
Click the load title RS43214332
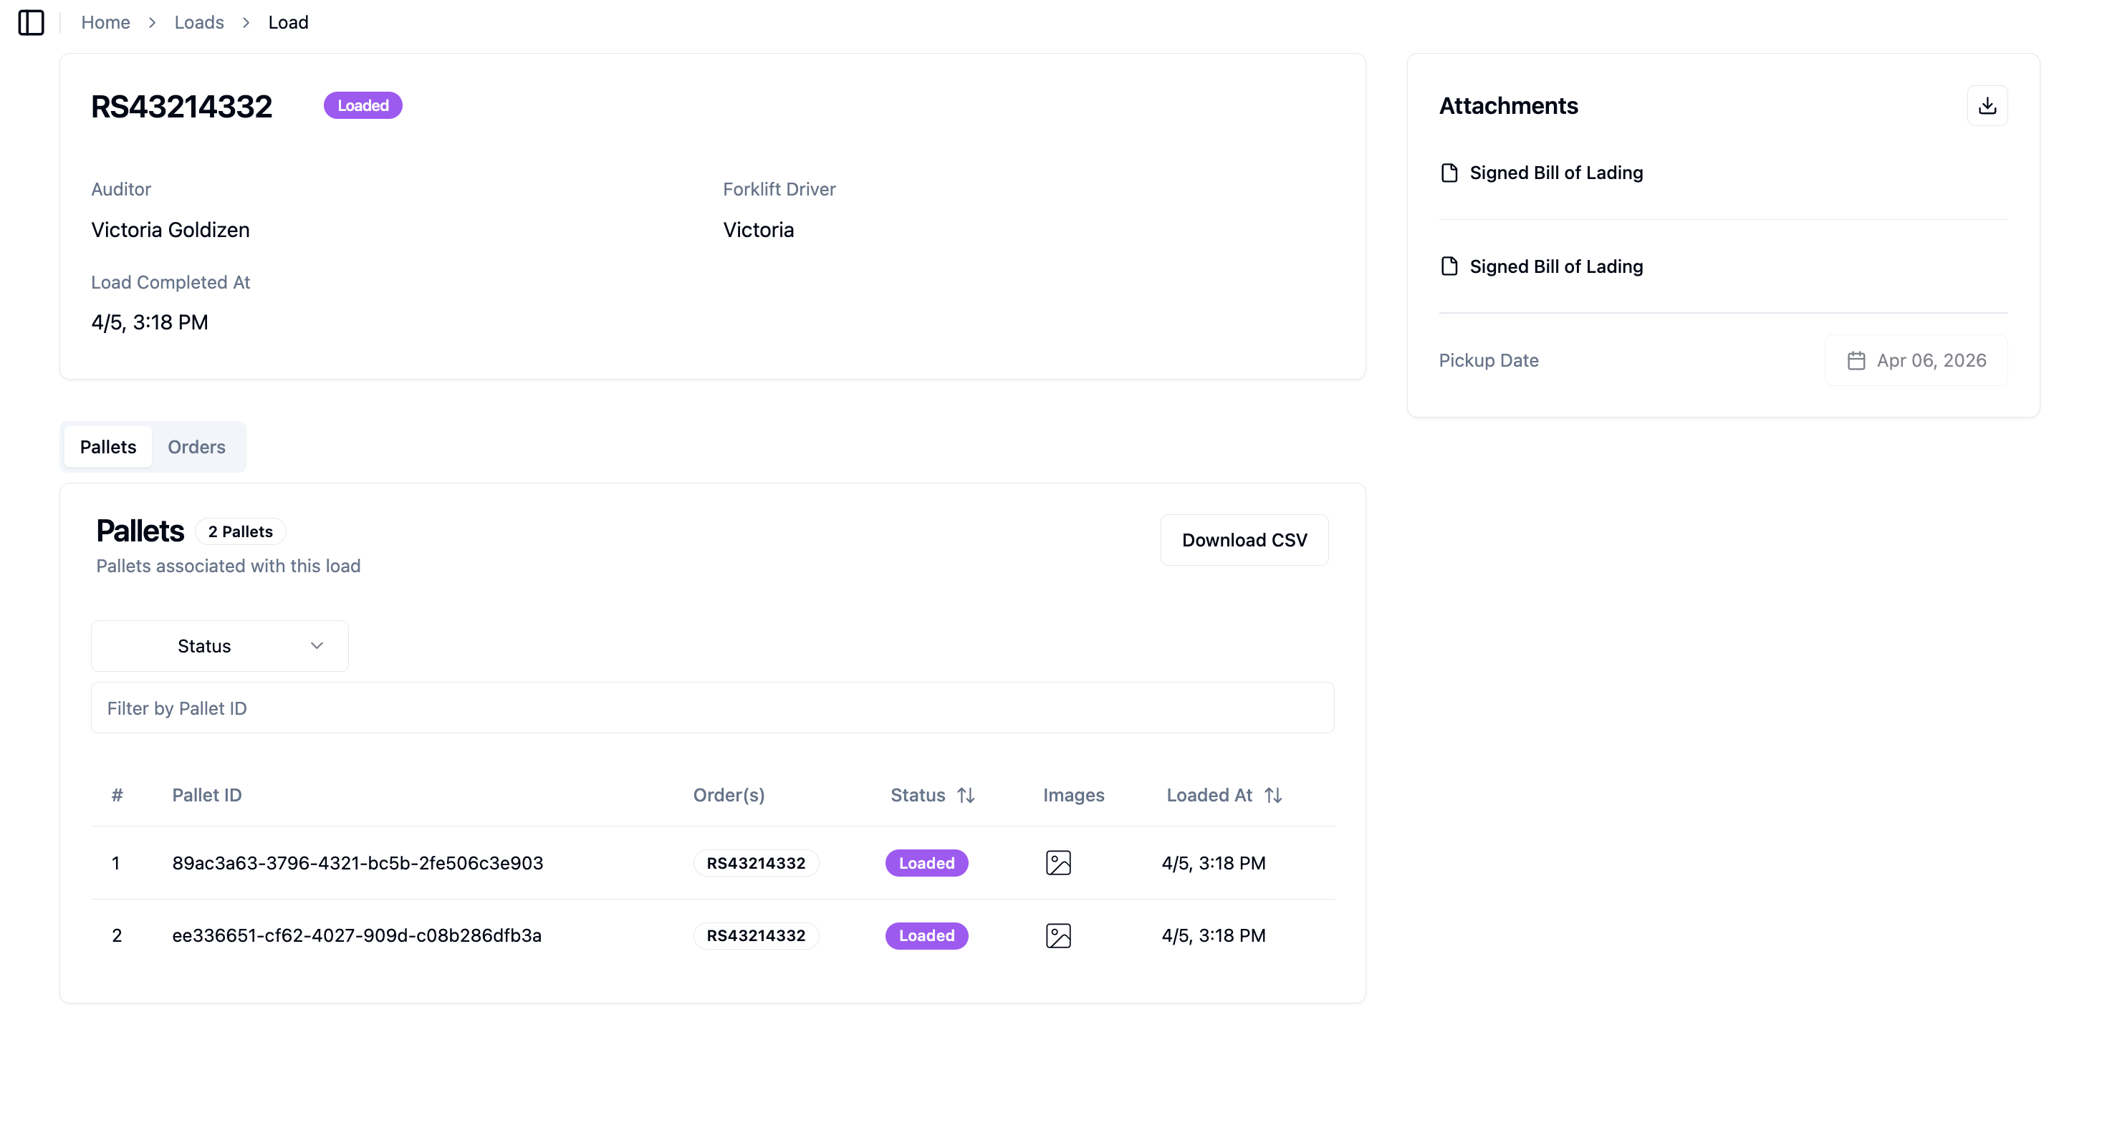click(x=181, y=107)
